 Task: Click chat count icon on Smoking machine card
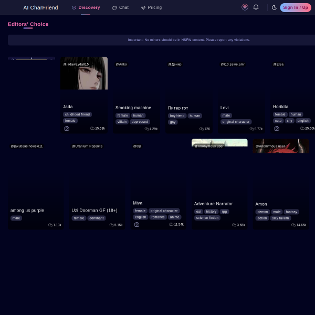coord(146,129)
